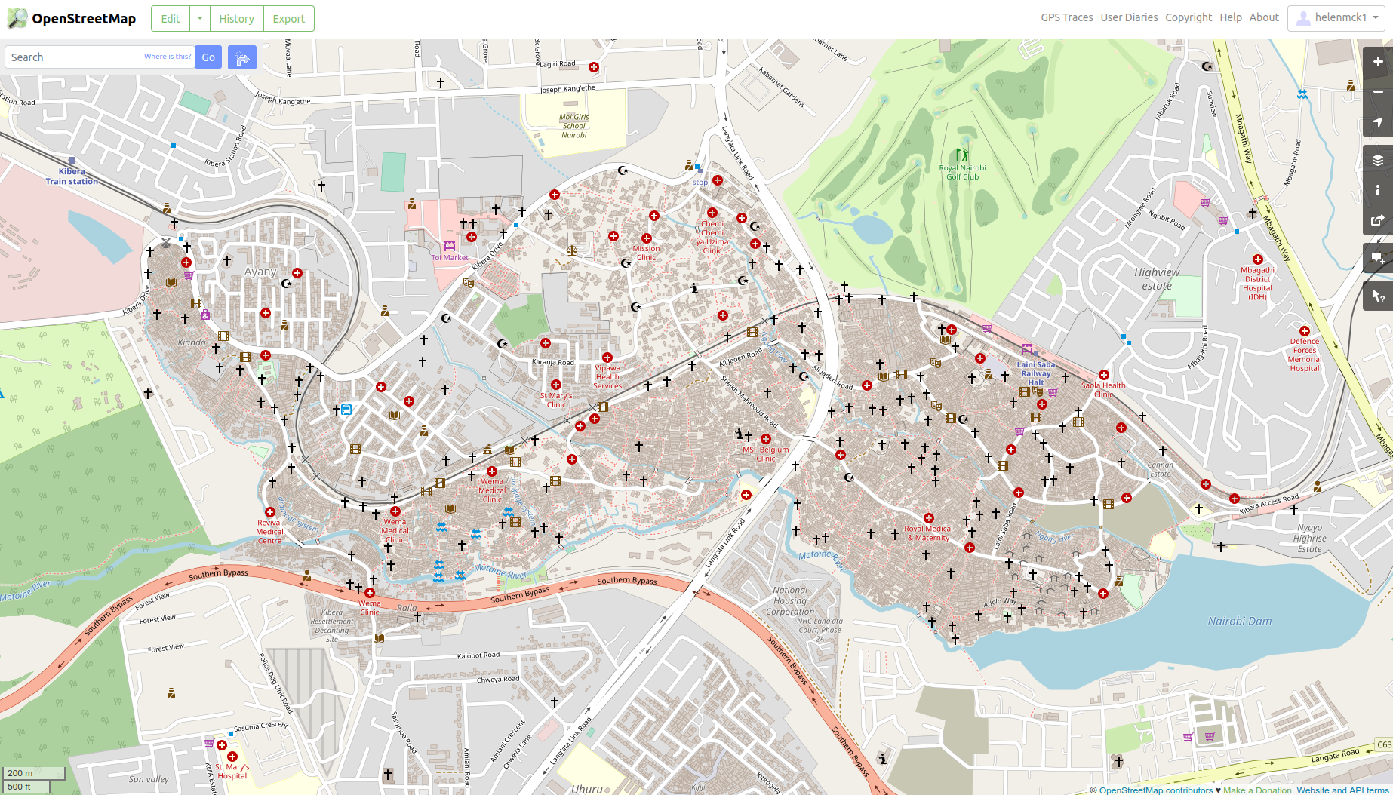Open the History tab
The height and width of the screenshot is (795, 1393).
click(237, 18)
